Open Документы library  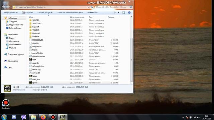pos(14,41)
